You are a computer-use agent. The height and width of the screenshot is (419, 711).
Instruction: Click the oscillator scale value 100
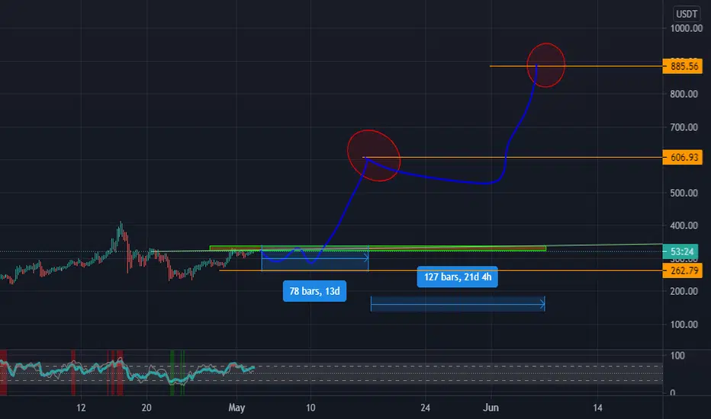(677, 356)
